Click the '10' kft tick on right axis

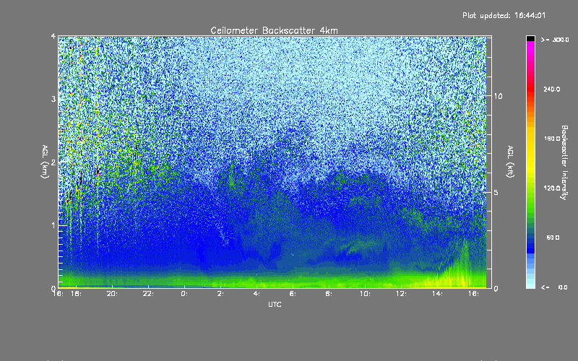point(498,96)
